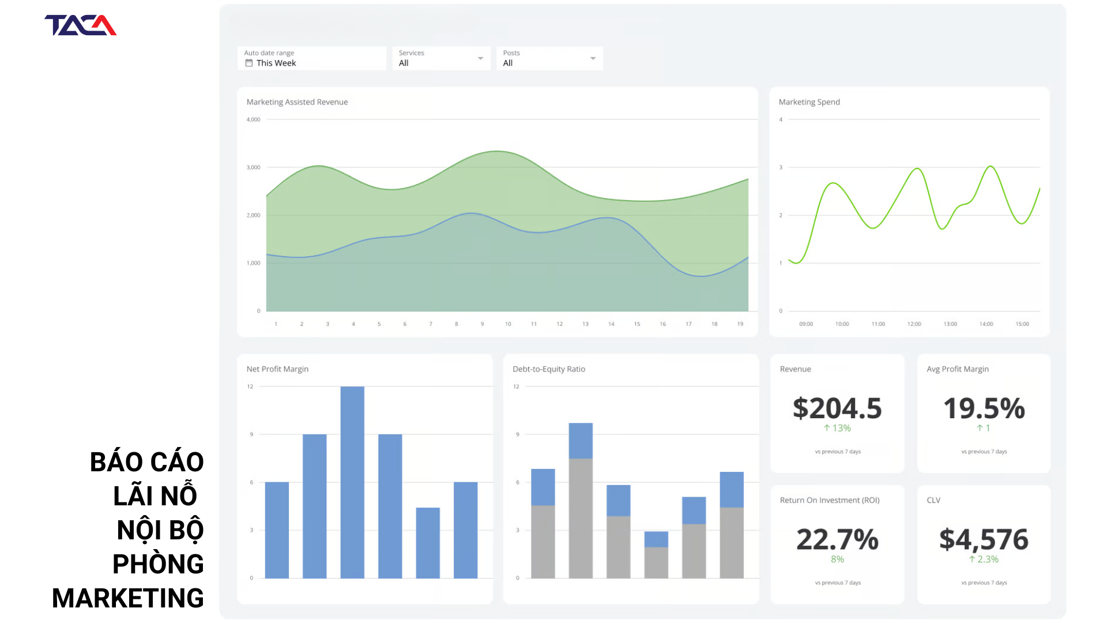Click the 8% ROI change text
Screen dimensions: 1107x623
pyautogui.click(x=837, y=559)
